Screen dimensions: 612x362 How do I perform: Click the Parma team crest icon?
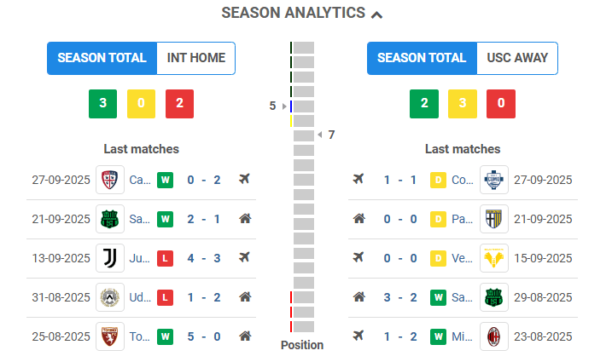(494, 219)
